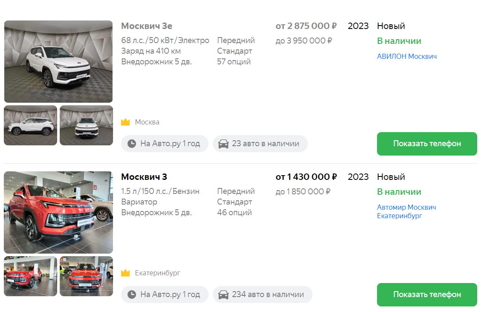Open the right small thumbnail of the red Москвич
Viewport: 490px width, 312px height.
pos(86,276)
